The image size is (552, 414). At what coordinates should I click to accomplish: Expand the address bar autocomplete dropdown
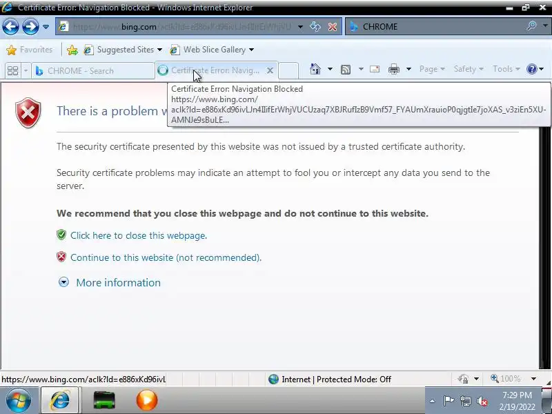coord(300,27)
